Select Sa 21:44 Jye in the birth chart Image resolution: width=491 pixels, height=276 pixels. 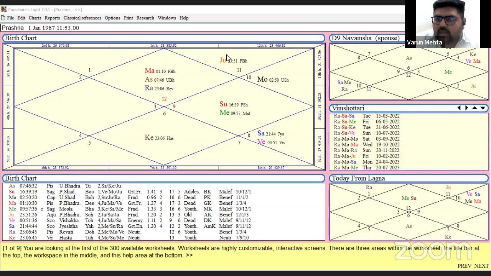(x=270, y=133)
